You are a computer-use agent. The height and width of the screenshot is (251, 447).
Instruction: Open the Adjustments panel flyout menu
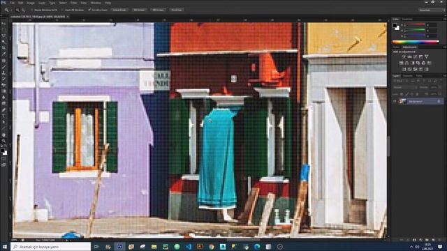pos(444,47)
